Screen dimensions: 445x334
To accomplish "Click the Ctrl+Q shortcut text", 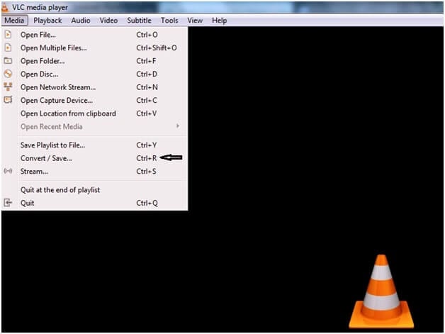I will click(147, 203).
